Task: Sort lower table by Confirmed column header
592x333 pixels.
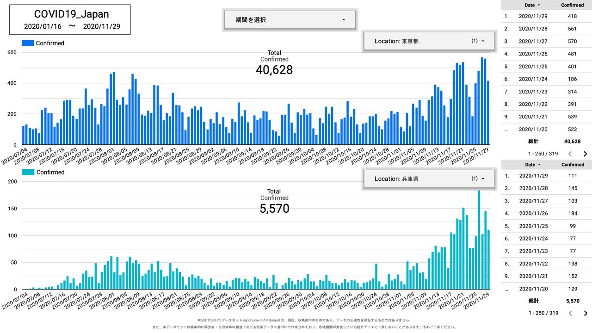Action: pyautogui.click(x=572, y=165)
